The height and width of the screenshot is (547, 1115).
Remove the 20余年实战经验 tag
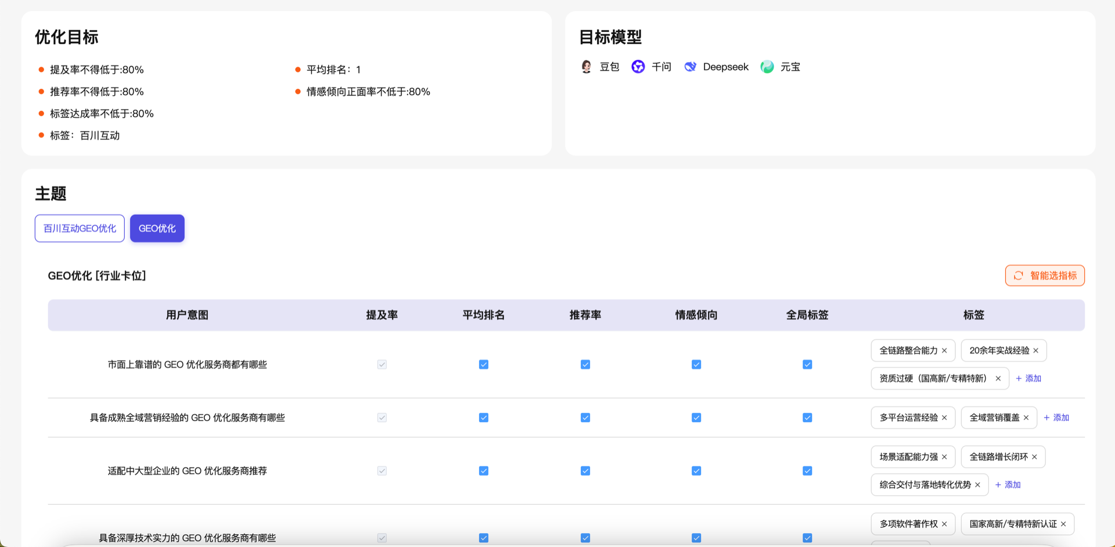click(1035, 351)
